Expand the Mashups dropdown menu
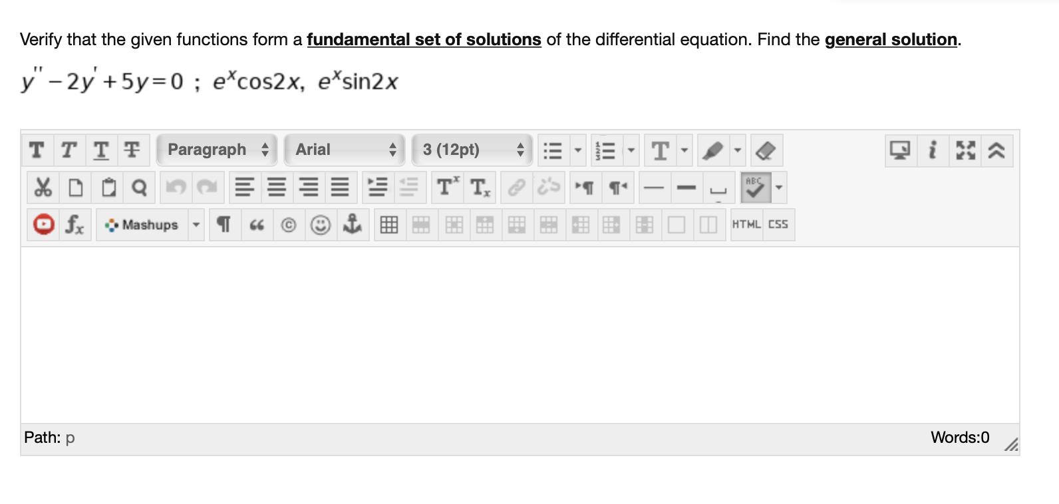The height and width of the screenshot is (504, 1059). (196, 225)
